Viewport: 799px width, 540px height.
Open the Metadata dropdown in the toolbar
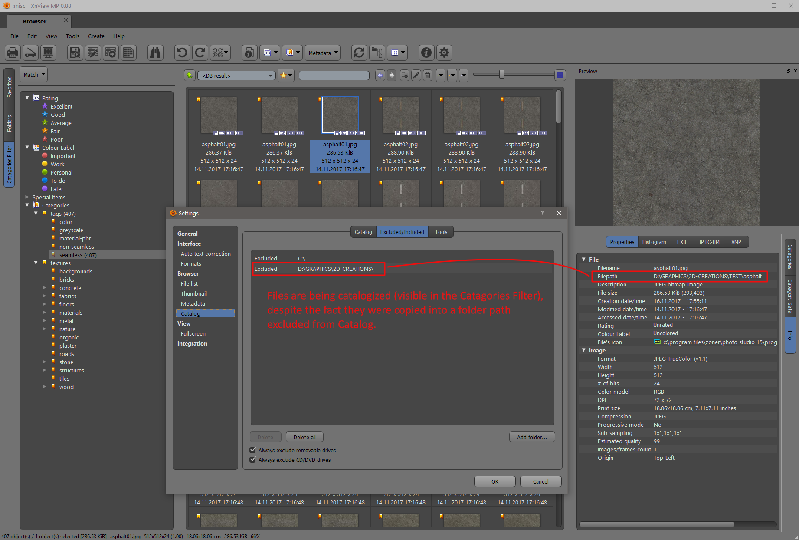(322, 53)
